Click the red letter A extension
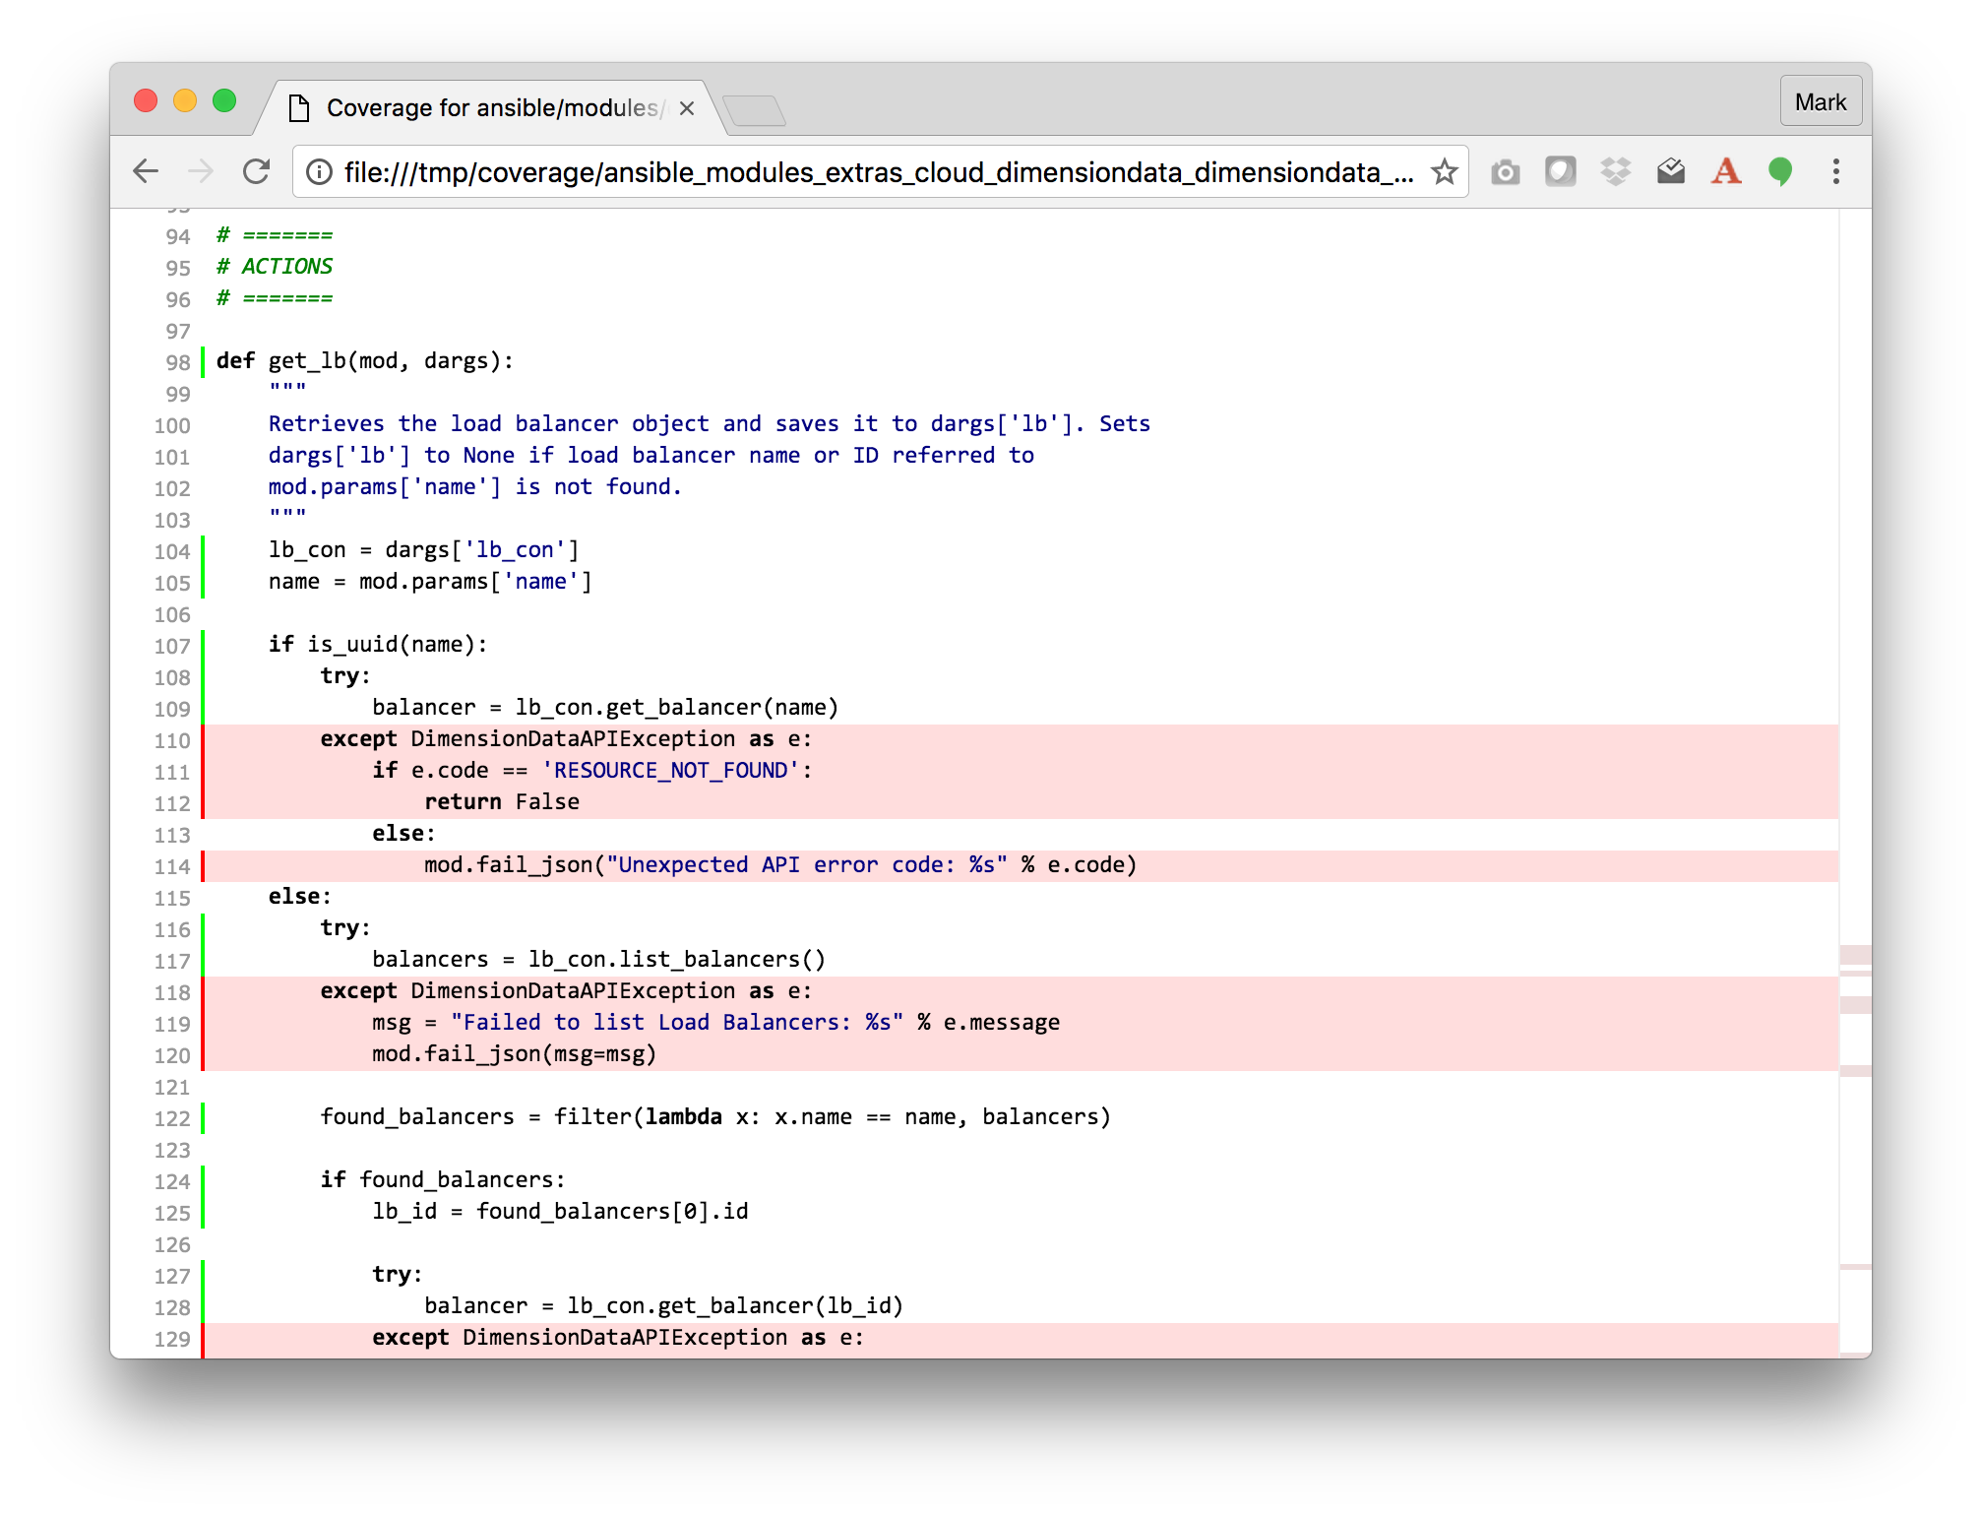Viewport: 1982px width, 1516px height. point(1725,172)
